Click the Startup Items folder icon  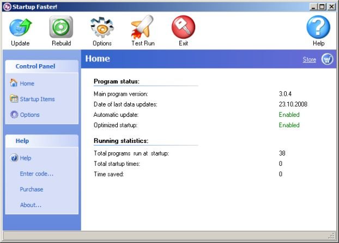14,98
